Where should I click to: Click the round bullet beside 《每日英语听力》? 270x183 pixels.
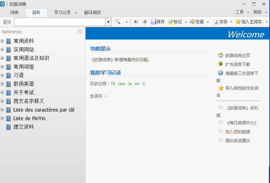point(221,123)
